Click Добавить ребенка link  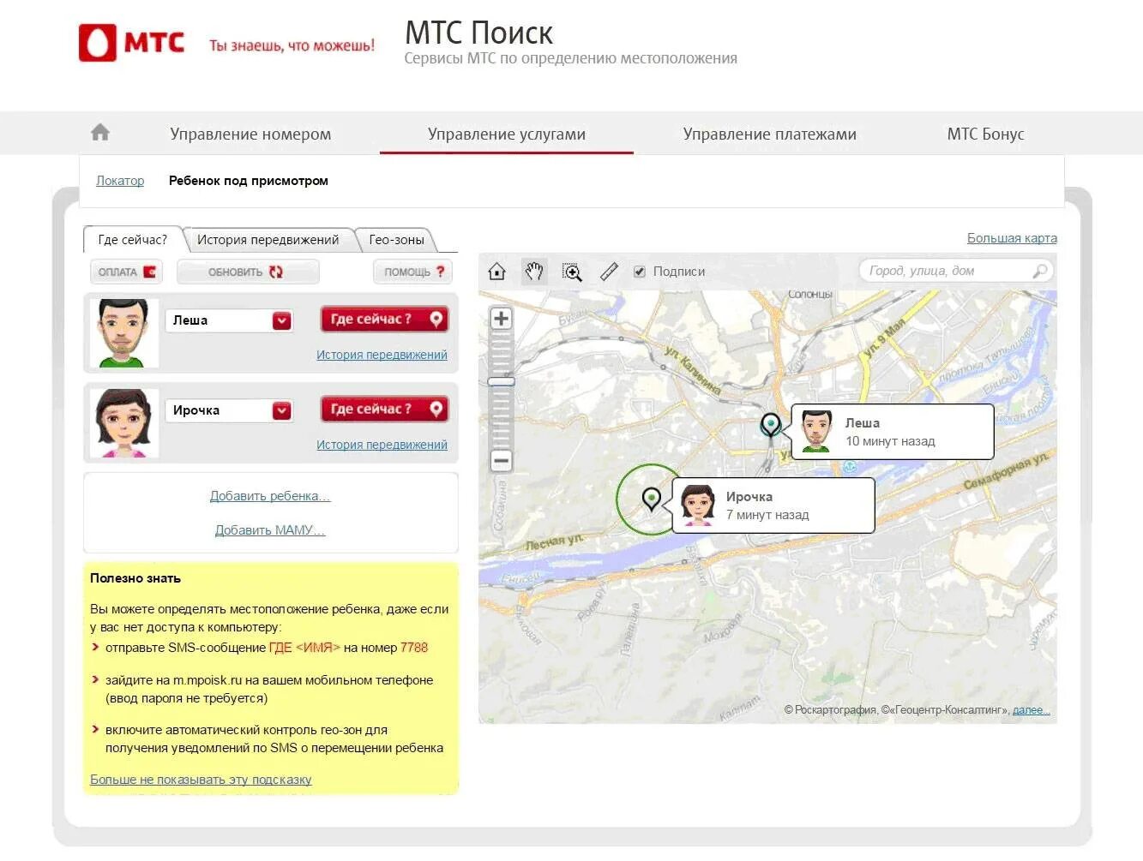coord(270,496)
